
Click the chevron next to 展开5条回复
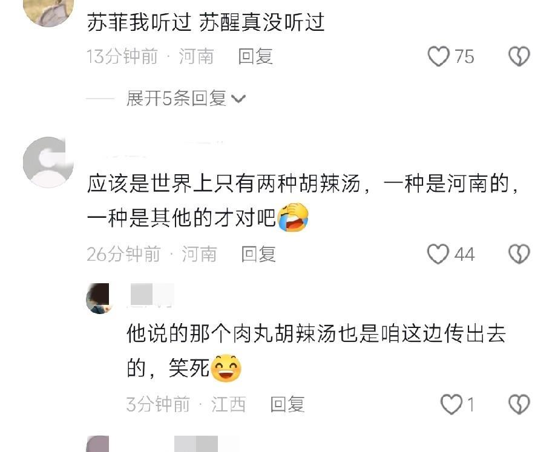pos(238,99)
